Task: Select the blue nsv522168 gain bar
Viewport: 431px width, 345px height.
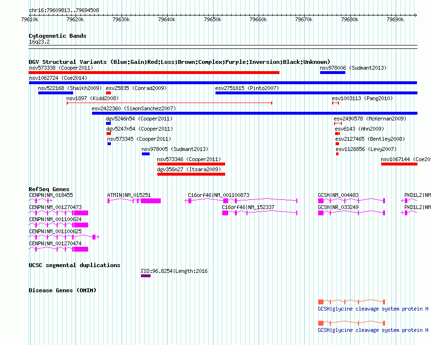Action: coord(56,93)
